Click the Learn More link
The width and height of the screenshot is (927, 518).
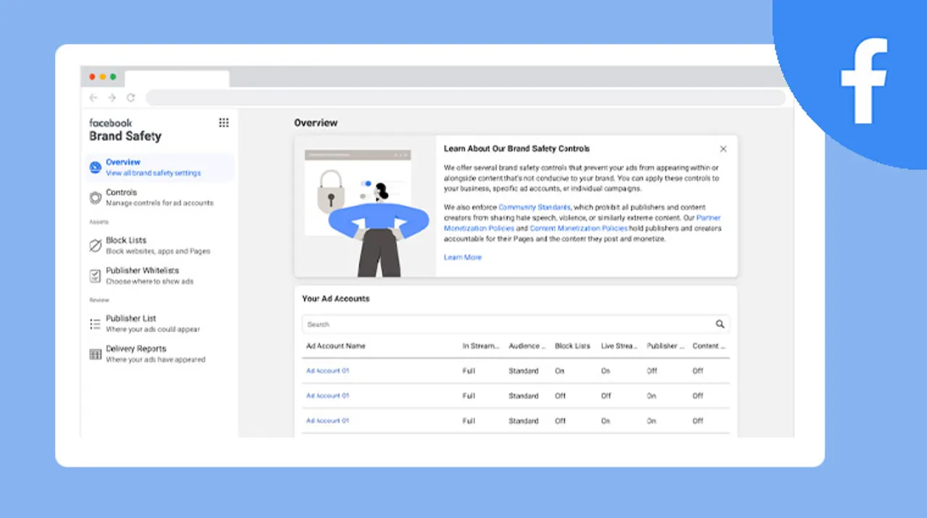463,258
